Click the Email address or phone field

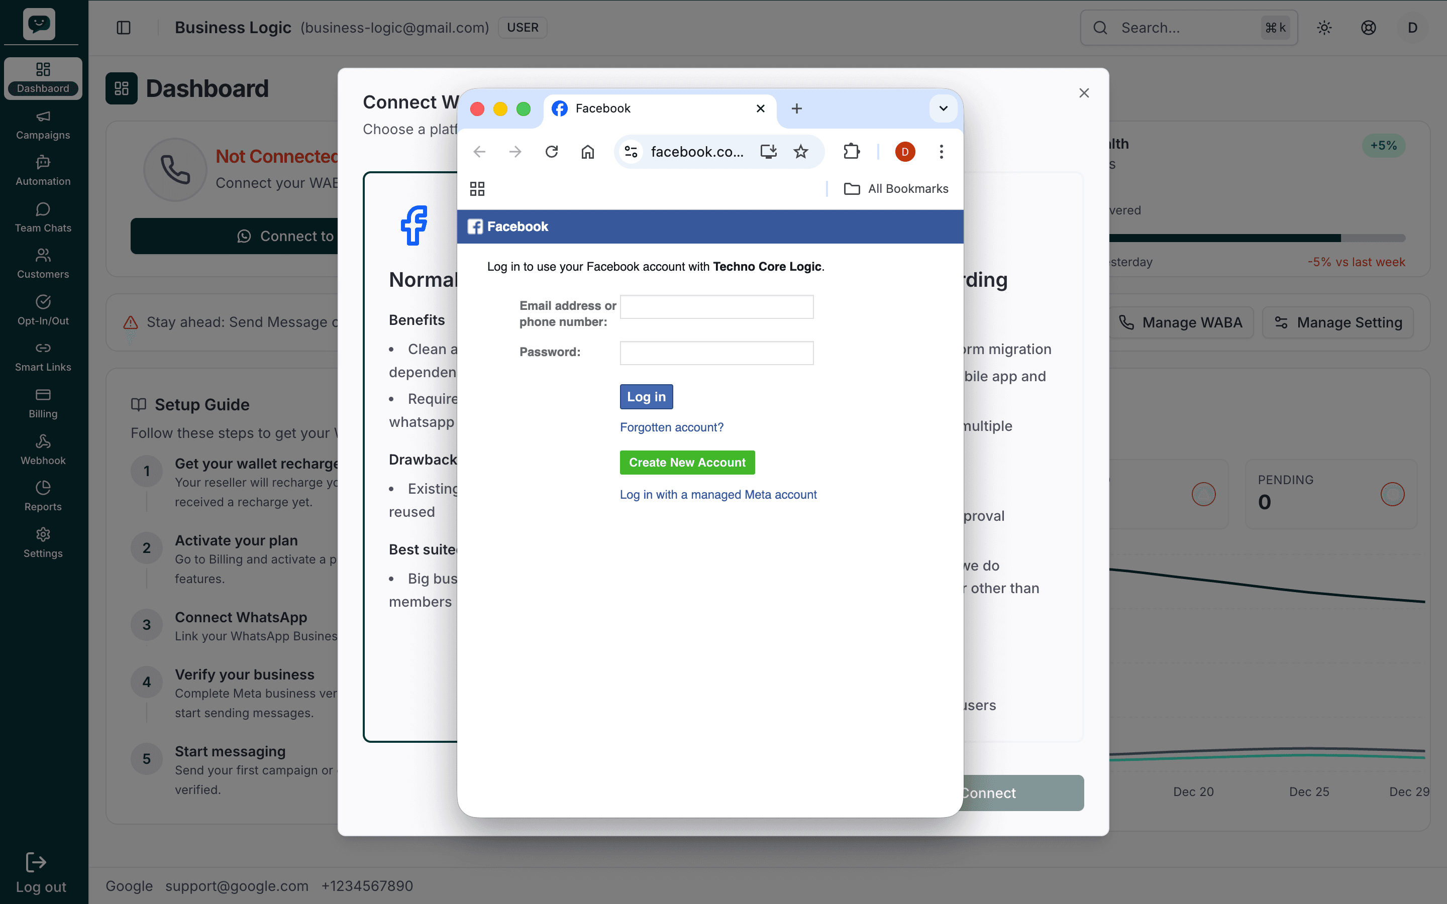[717, 307]
